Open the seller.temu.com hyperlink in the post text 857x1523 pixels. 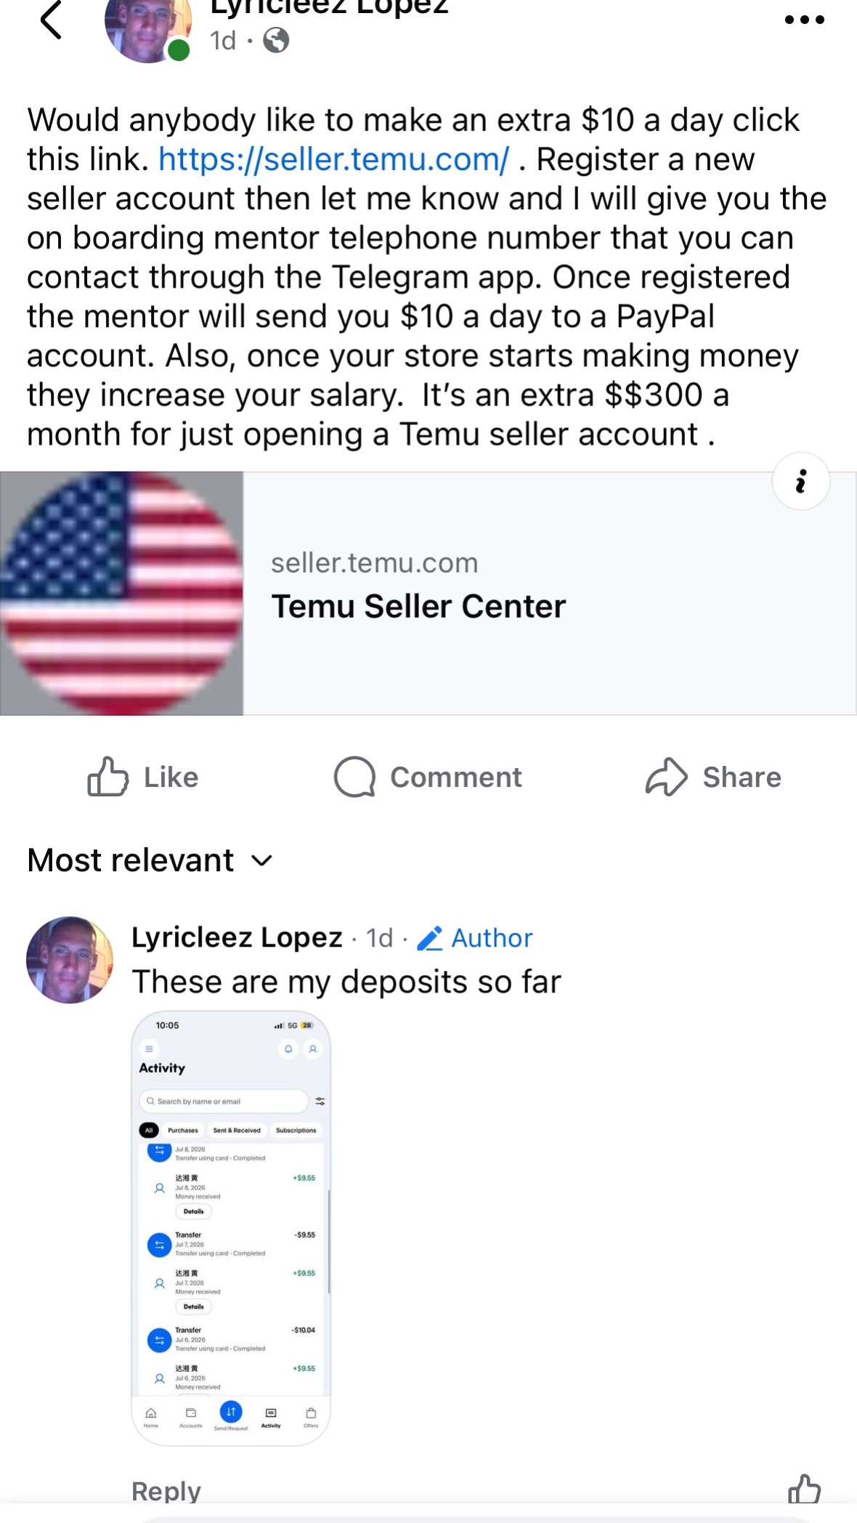coord(333,159)
